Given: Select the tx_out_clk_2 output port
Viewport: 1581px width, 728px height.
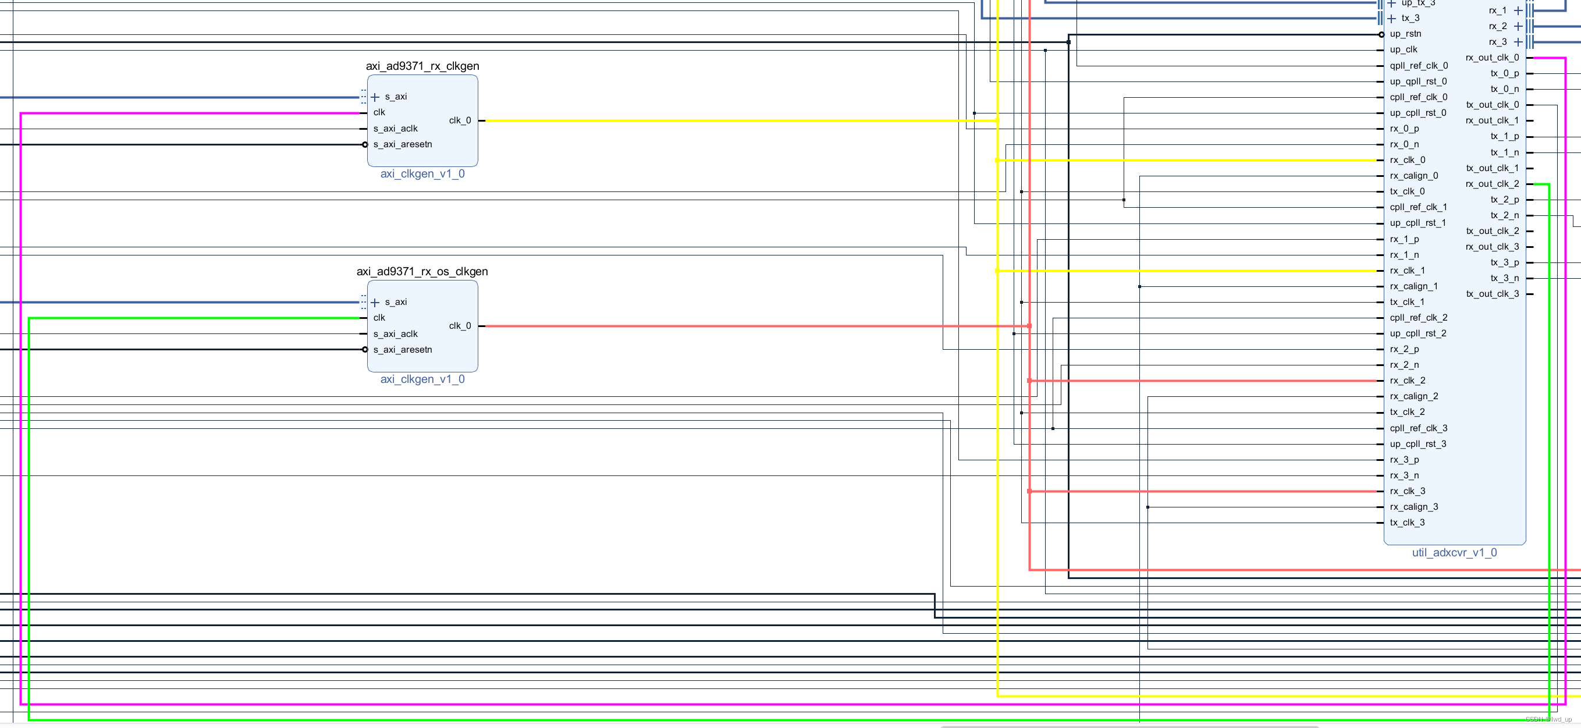Looking at the screenshot, I should point(1492,232).
